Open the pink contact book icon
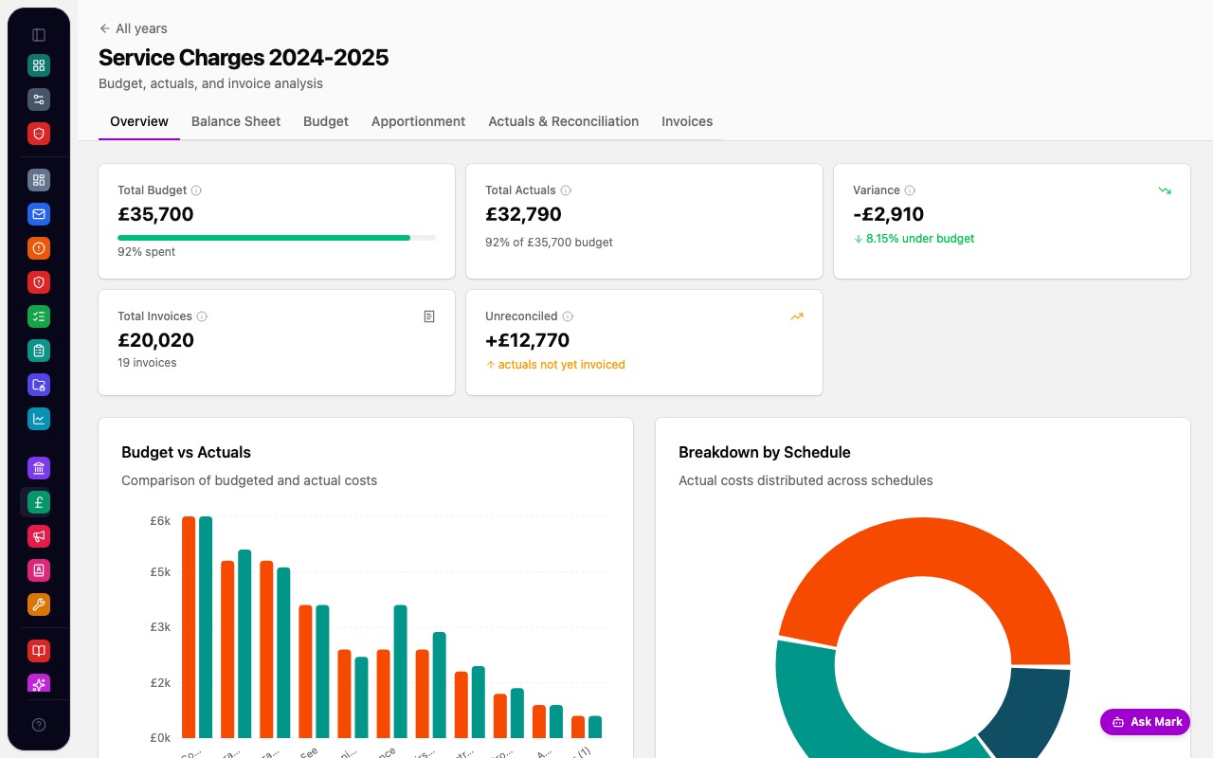1213x758 pixels. click(x=39, y=570)
